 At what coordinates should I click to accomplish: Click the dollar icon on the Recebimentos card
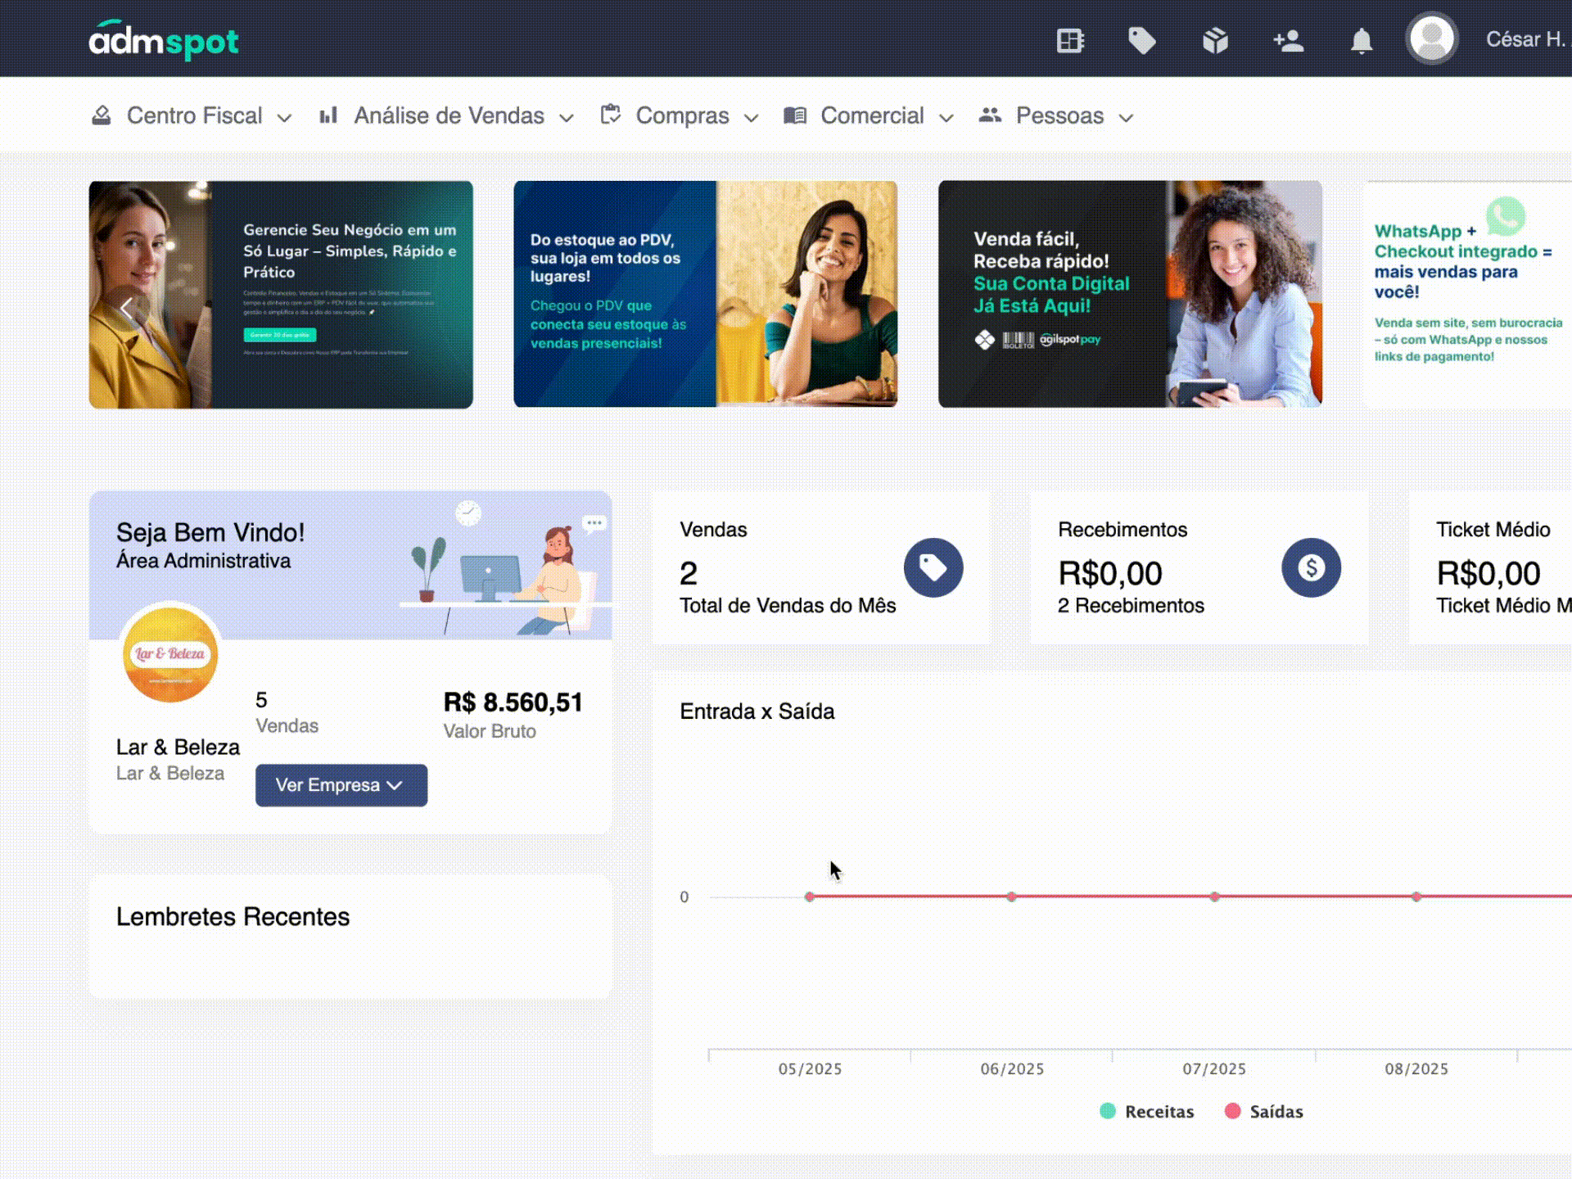point(1311,567)
